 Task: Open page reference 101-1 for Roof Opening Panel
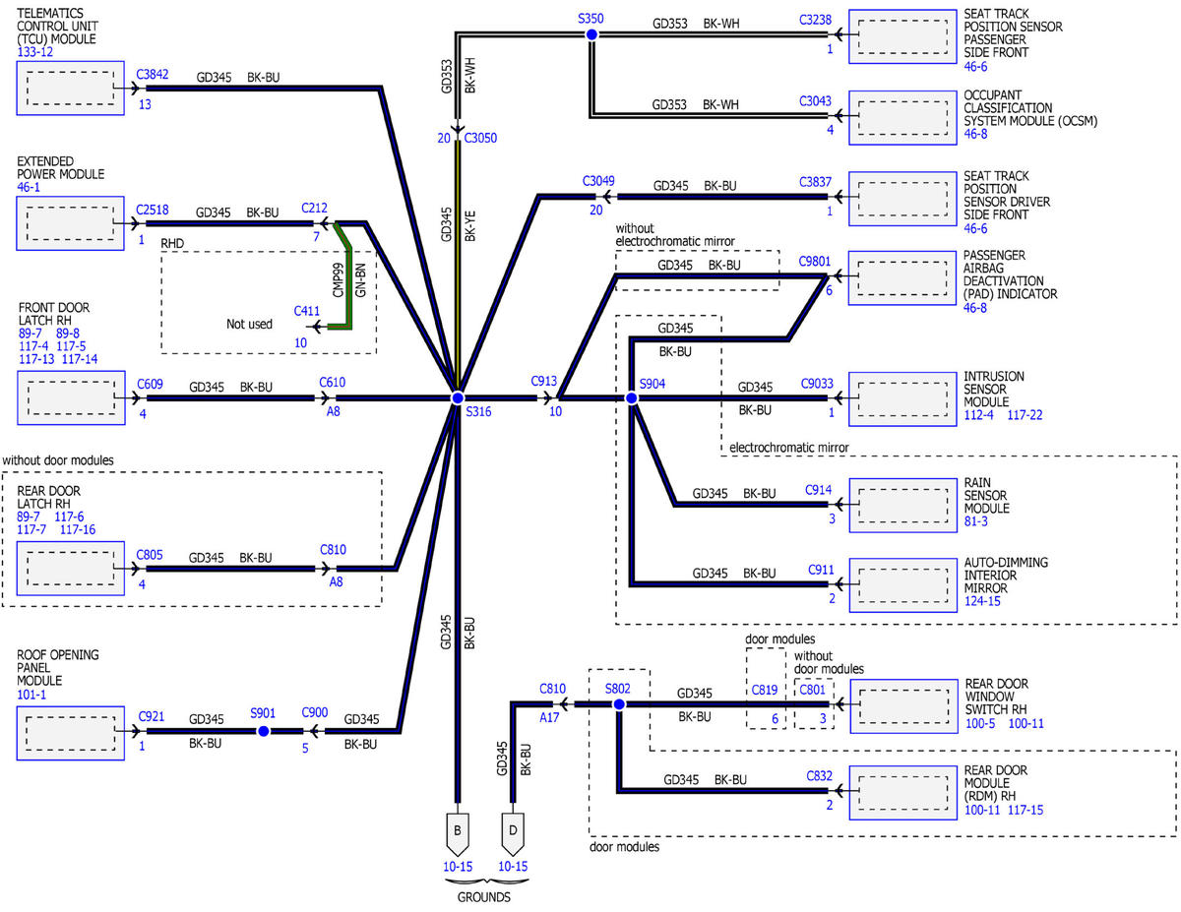[32, 694]
